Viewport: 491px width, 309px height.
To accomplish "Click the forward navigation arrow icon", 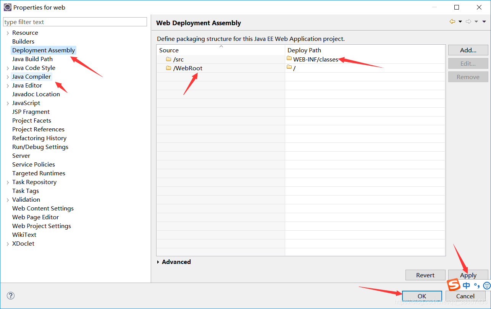I will [x=468, y=22].
